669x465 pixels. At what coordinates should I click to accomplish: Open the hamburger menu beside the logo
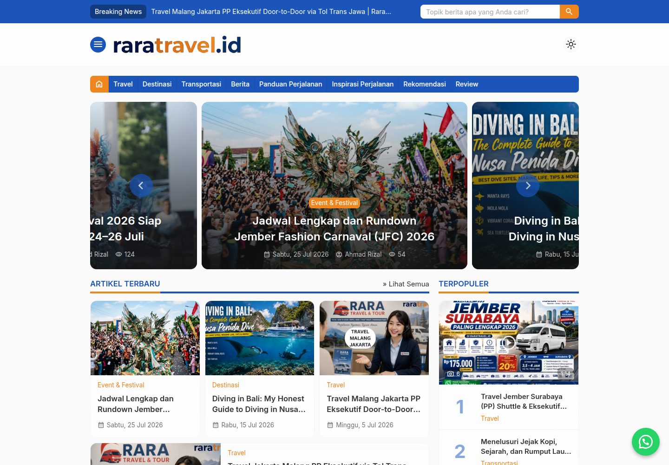click(98, 45)
